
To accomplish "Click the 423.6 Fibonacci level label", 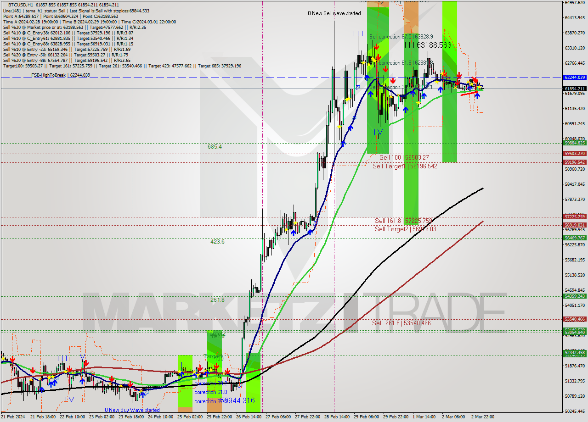I will click(x=217, y=242).
